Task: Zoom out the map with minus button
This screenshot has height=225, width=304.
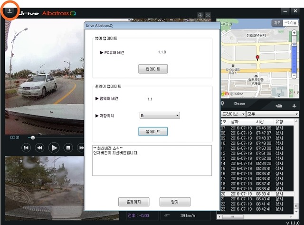Action: tap(294, 76)
